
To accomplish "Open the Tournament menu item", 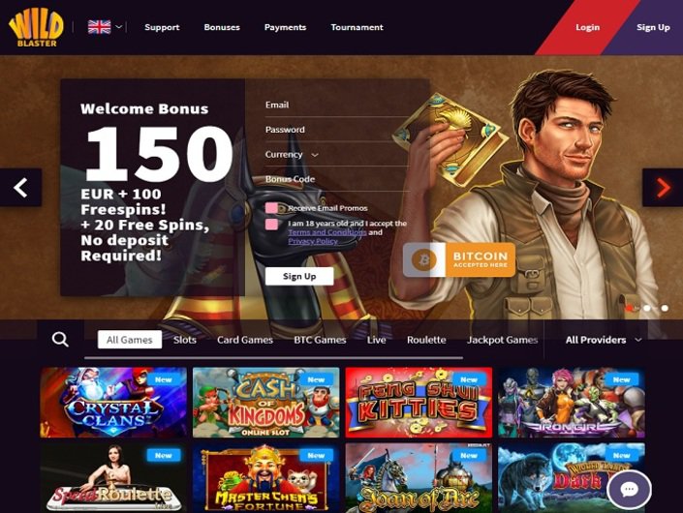I will (357, 27).
